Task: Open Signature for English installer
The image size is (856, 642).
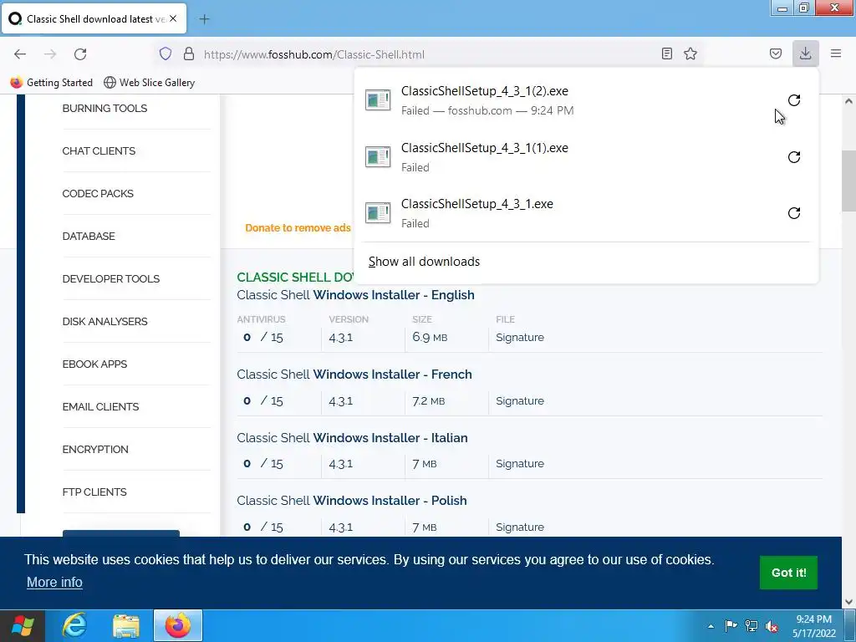Action: (x=520, y=338)
